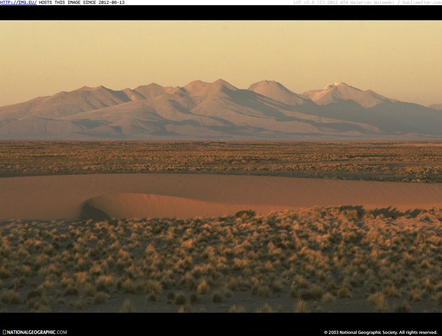Viewport: 442px width, 336px height.
Task: Click the National Geographic yellow rectangle icon
Action: click(x=4, y=332)
